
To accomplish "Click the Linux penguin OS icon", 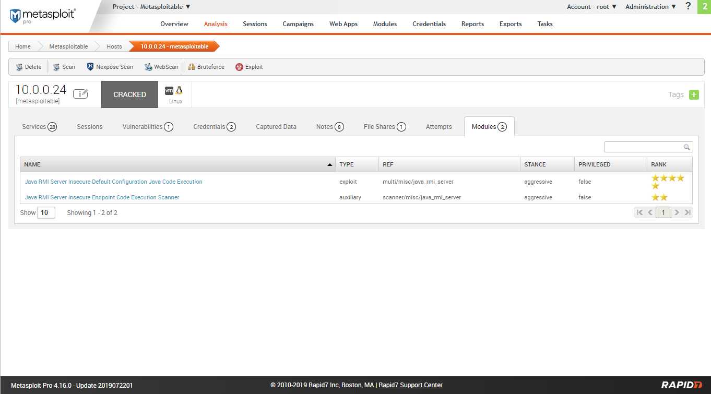I will (179, 90).
